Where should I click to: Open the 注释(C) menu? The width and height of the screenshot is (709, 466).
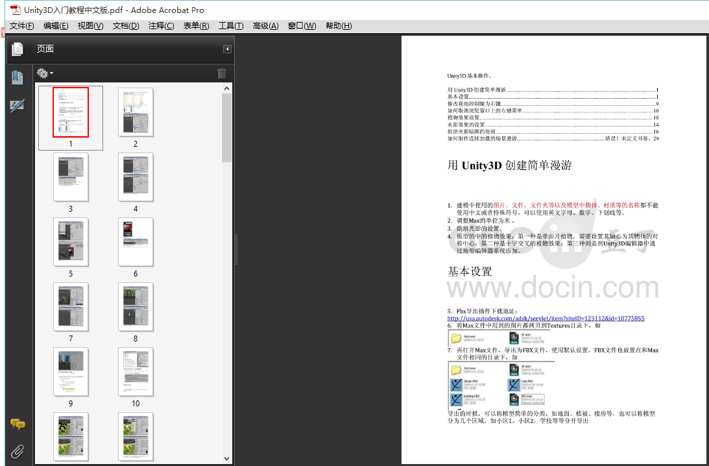click(161, 26)
